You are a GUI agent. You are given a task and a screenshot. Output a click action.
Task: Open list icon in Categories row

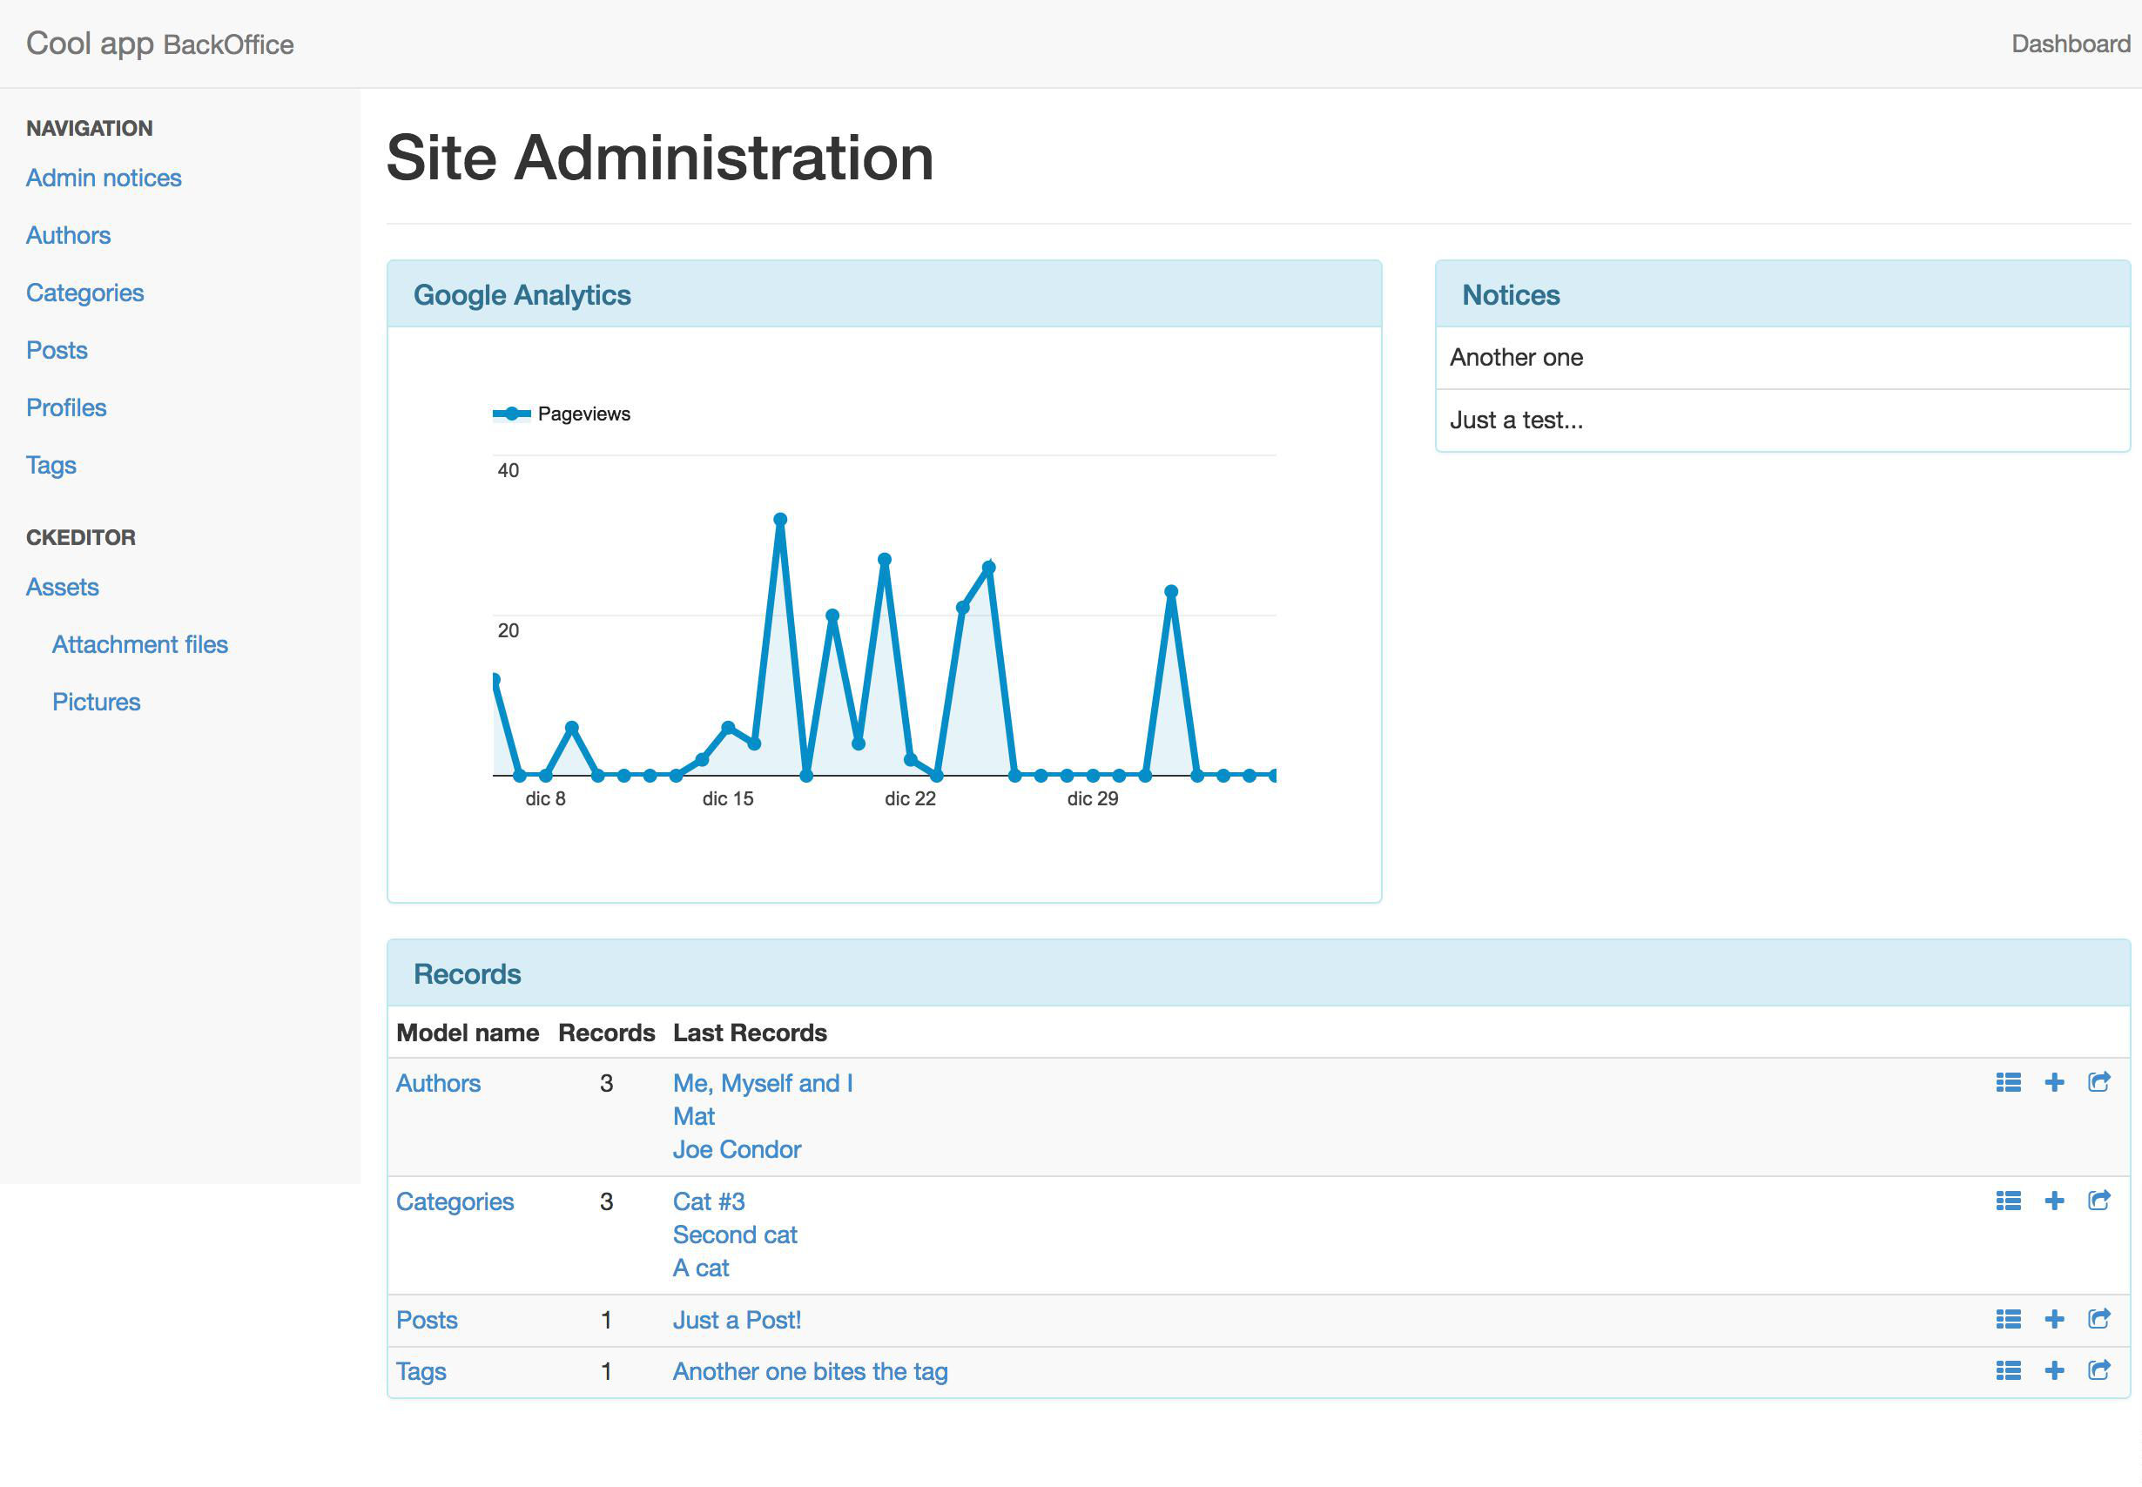(x=2008, y=1200)
